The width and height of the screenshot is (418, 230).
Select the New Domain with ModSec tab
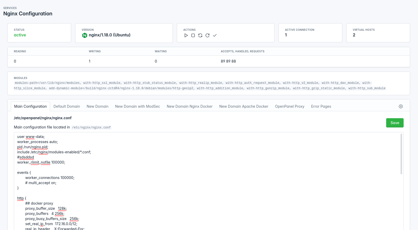[137, 106]
